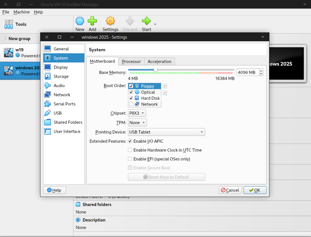The width and height of the screenshot is (311, 237).
Task: Open the TPM None dropdown
Action: tap(137, 123)
